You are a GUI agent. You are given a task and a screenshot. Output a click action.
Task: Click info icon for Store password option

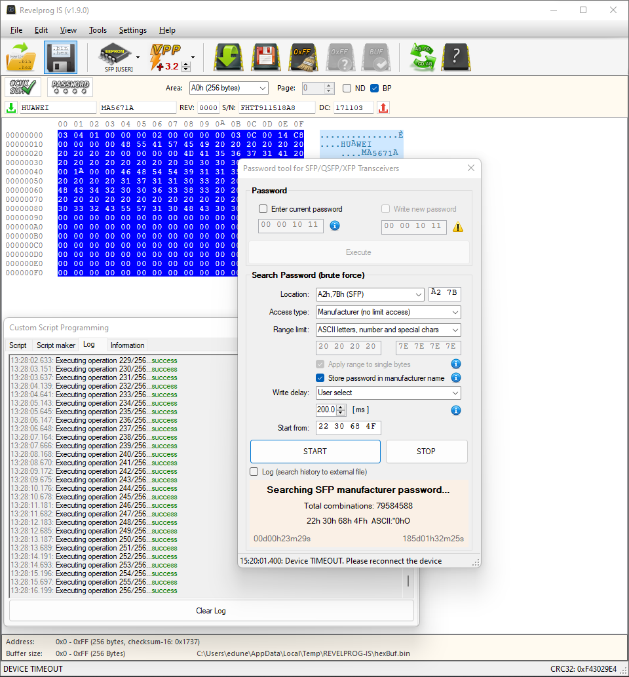point(456,377)
